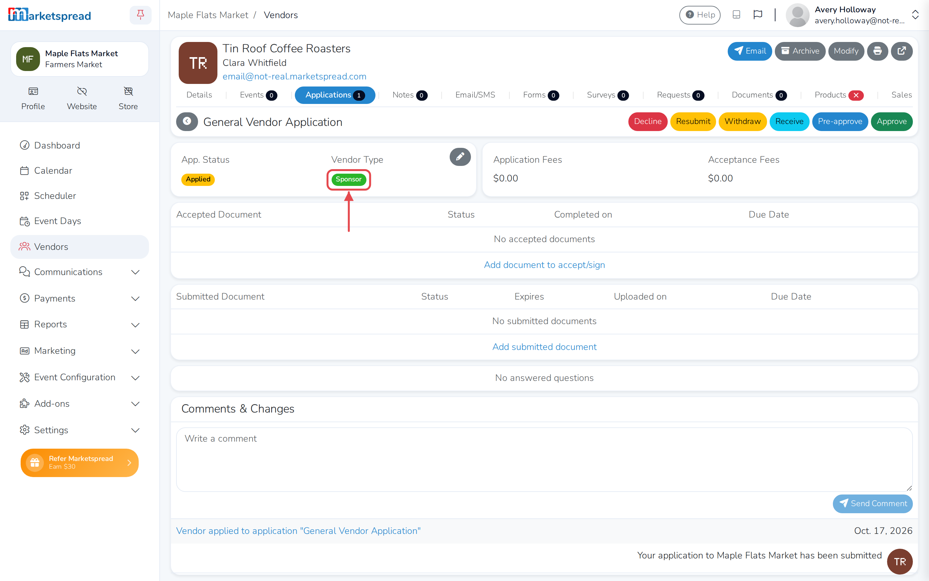Open vendor in new window icon
The image size is (929, 581).
point(901,51)
